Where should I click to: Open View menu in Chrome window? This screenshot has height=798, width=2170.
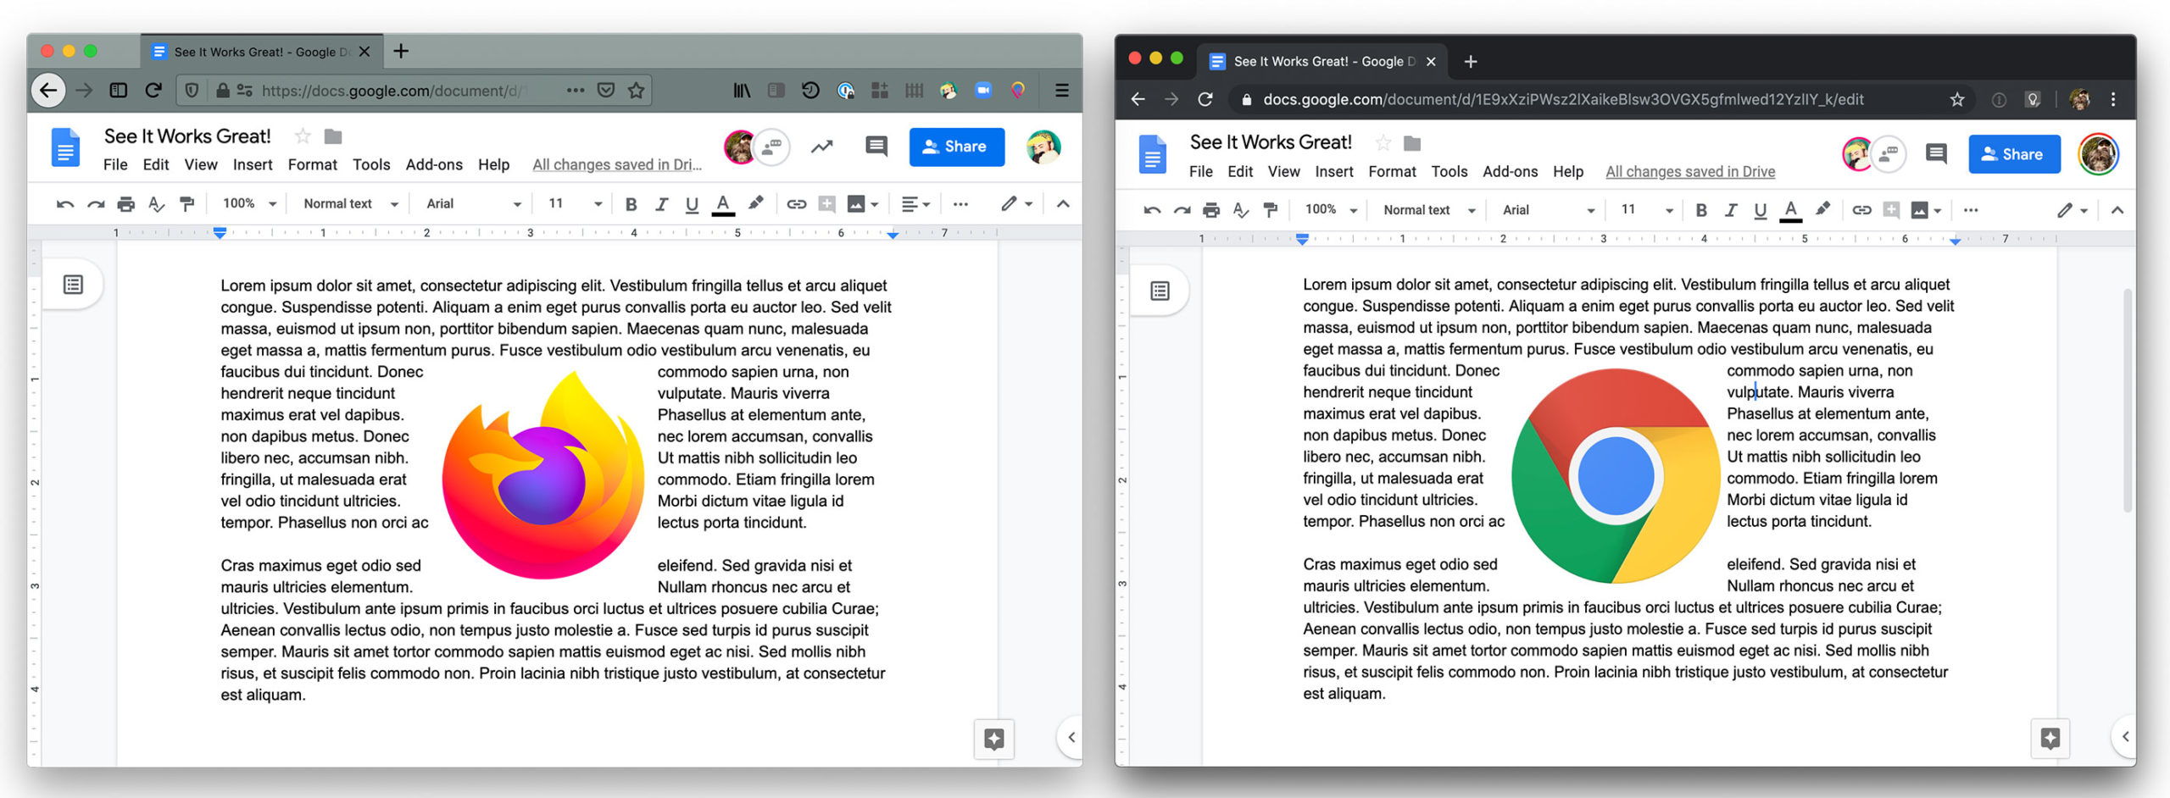pyautogui.click(x=1283, y=171)
